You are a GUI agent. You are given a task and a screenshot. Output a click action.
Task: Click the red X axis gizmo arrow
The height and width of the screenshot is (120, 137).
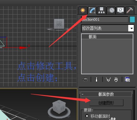(23, 48)
